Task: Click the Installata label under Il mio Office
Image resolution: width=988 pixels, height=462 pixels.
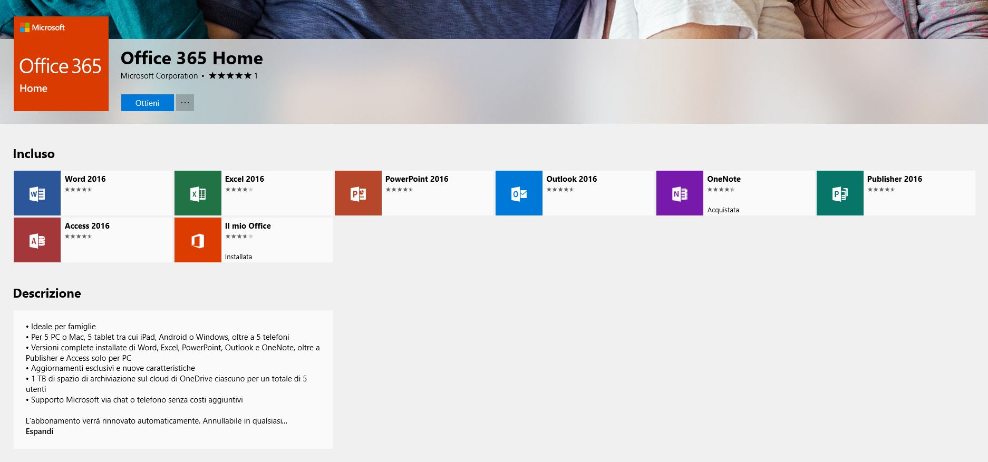Action: coord(238,257)
